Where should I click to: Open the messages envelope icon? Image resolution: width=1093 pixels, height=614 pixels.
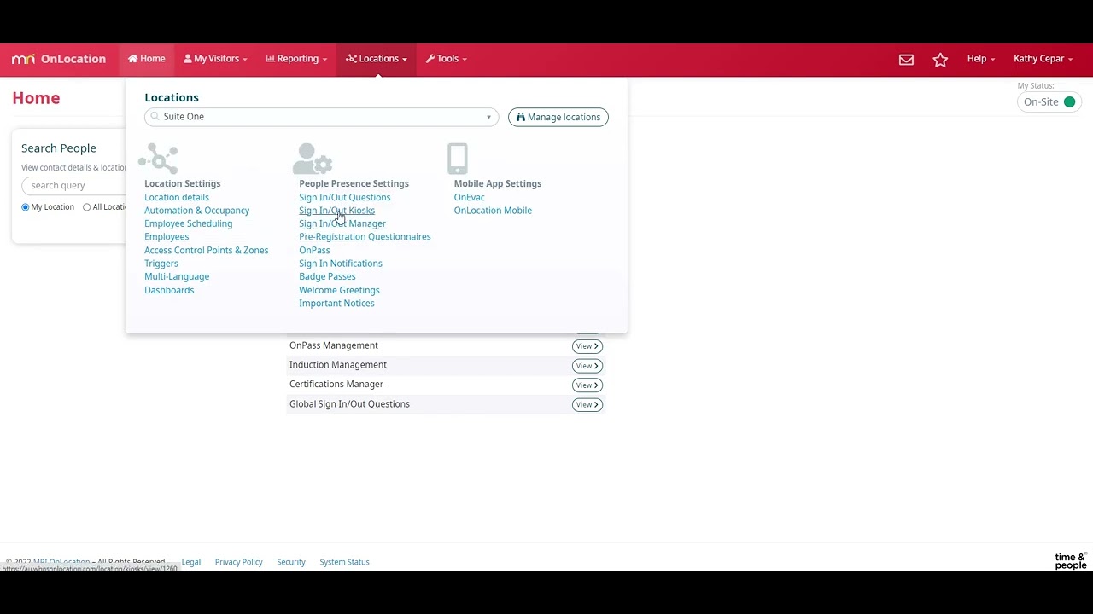[x=906, y=60]
